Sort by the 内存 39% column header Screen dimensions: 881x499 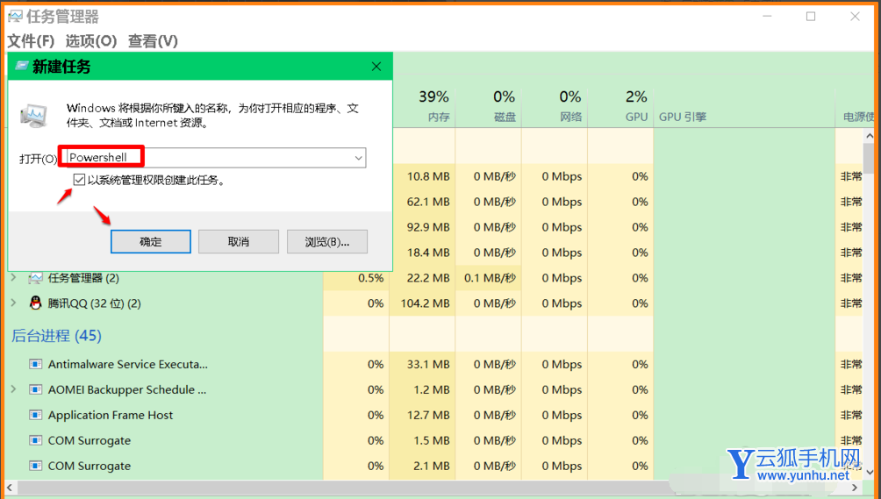coord(423,105)
